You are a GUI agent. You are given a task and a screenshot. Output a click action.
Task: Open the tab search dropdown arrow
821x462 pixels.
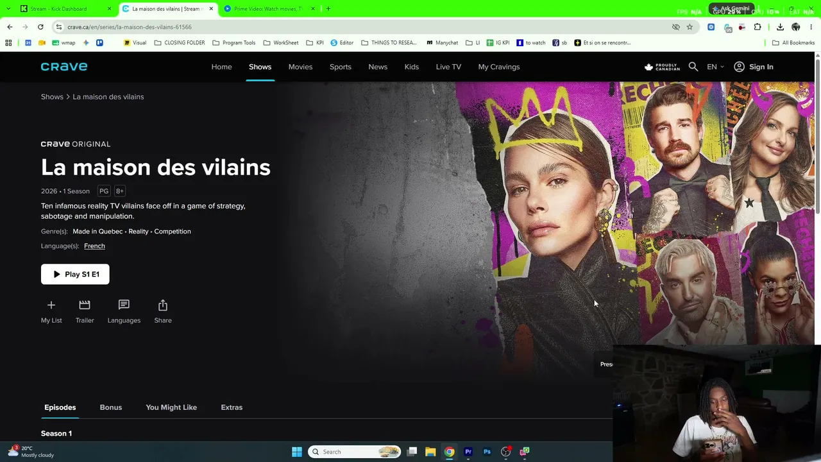(x=8, y=9)
